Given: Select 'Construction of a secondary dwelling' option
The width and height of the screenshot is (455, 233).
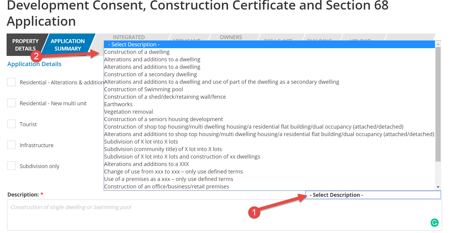Looking at the screenshot, I should click(x=270, y=74).
